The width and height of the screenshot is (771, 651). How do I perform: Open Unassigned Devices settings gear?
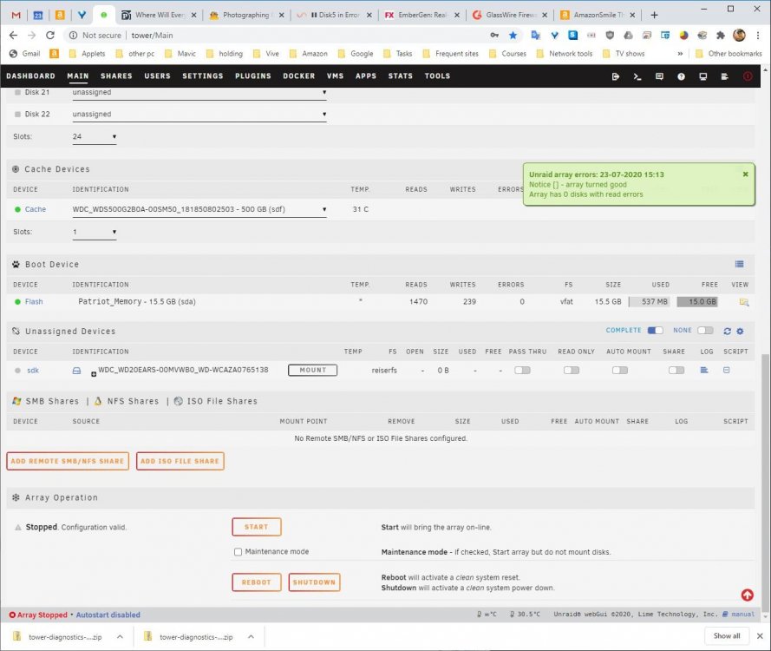pos(740,332)
